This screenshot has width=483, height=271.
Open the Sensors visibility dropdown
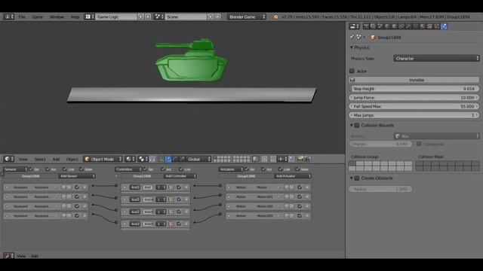click(15, 169)
